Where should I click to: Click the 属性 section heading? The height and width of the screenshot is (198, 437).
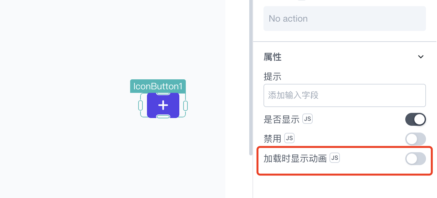point(273,57)
